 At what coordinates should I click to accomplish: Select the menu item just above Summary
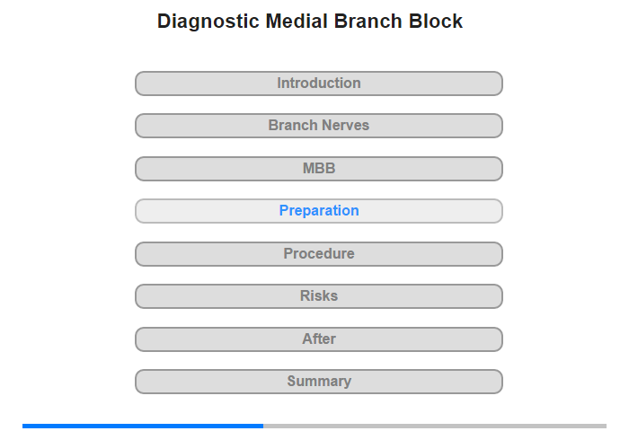[x=319, y=339]
